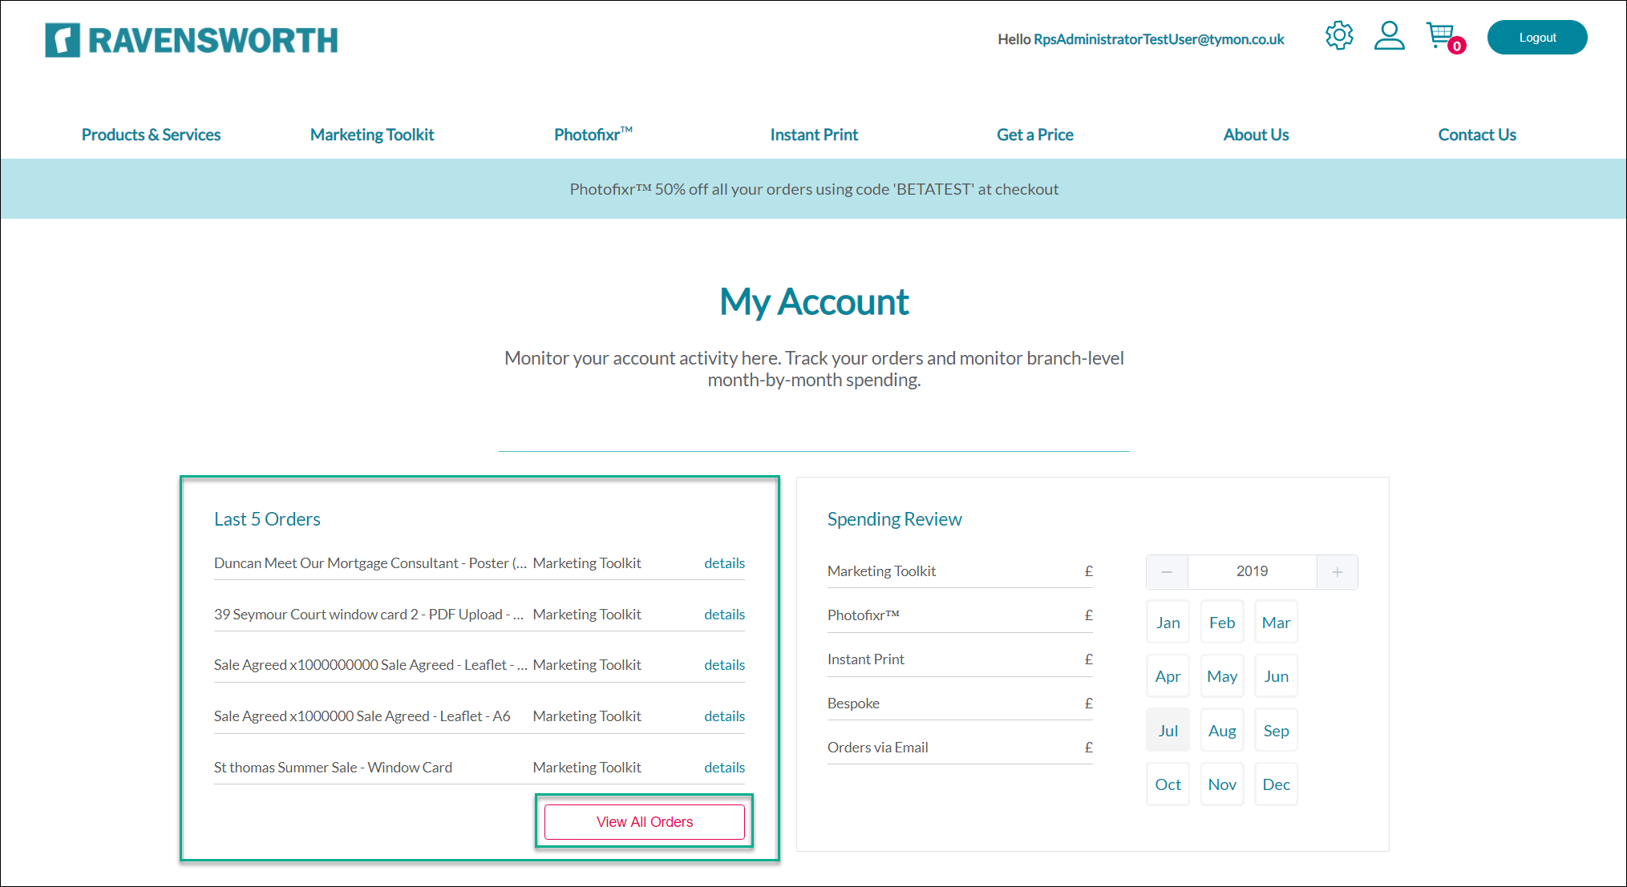Click View All Orders button

[644, 821]
